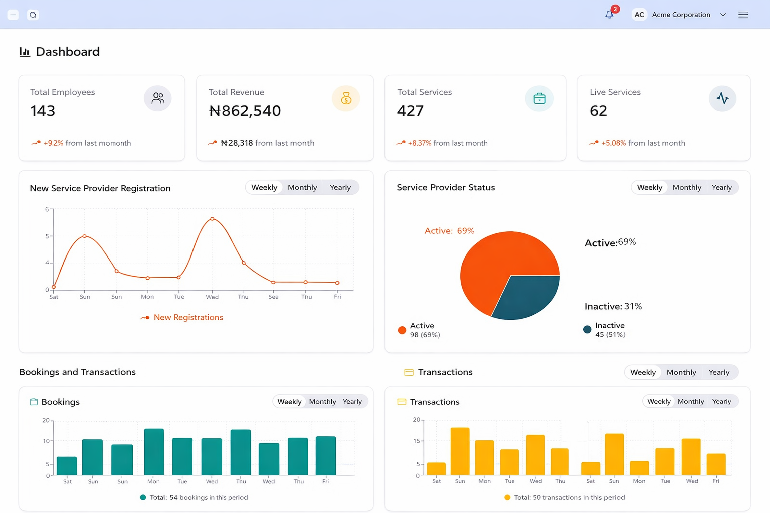Click the AC avatar in the top bar
The width and height of the screenshot is (770, 513).
(x=639, y=15)
